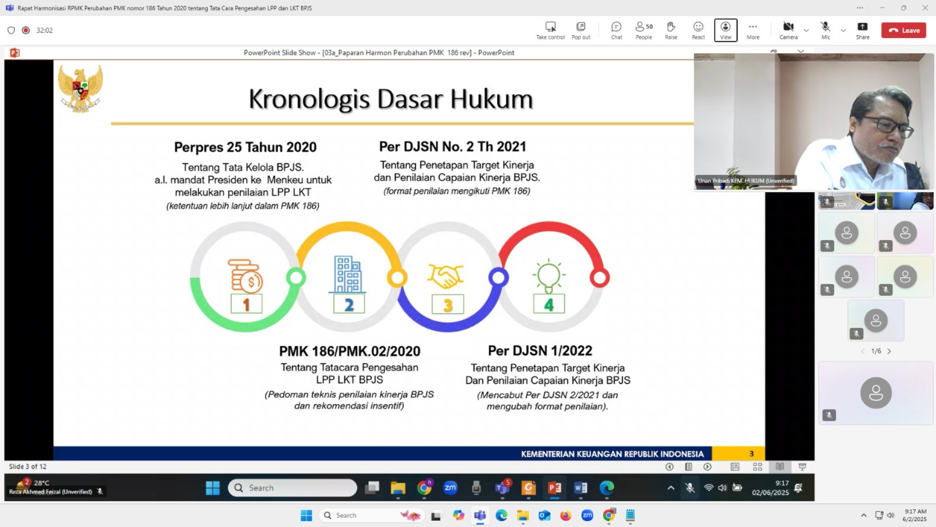This screenshot has width=936, height=527.
Task: Click weather widget showing 28°C
Action: pos(33,483)
